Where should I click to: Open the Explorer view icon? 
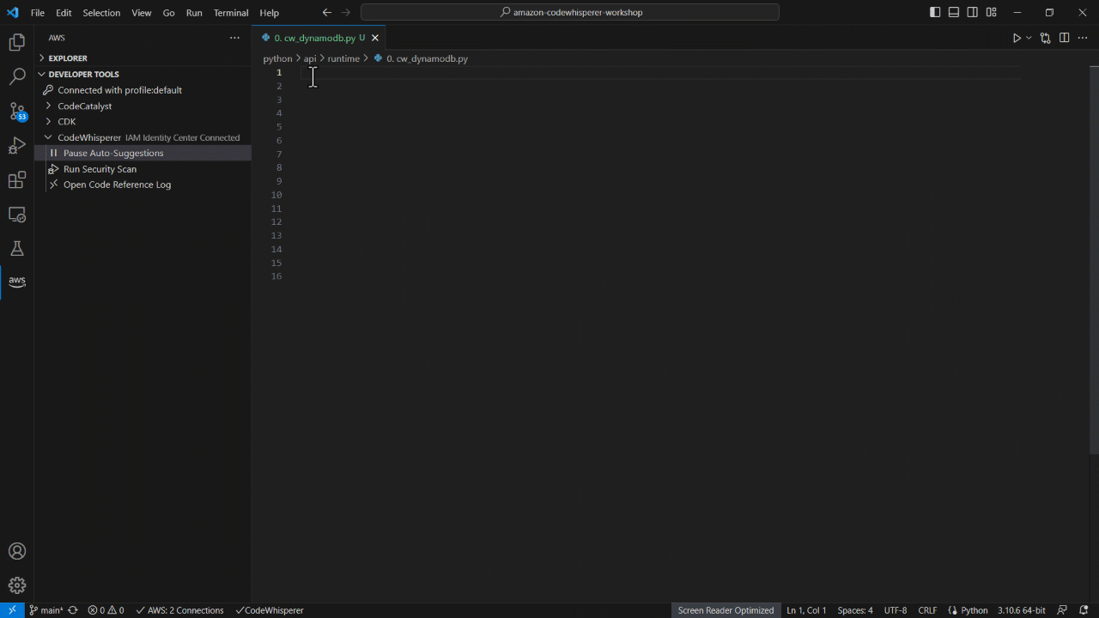(x=17, y=41)
